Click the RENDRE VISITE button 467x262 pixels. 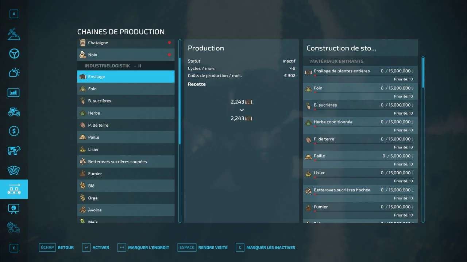[x=202, y=247]
